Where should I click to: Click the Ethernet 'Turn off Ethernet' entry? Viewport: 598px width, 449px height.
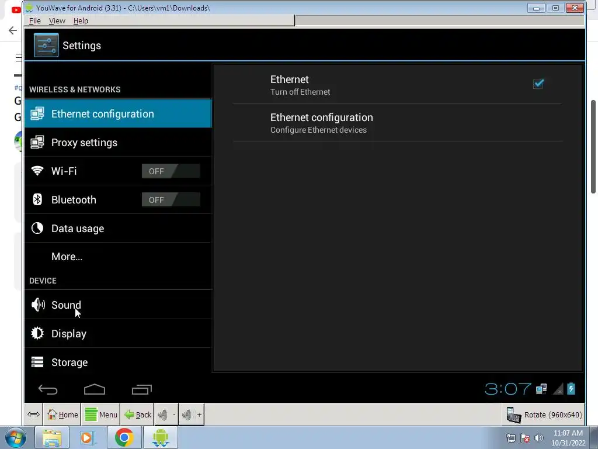[x=397, y=85]
